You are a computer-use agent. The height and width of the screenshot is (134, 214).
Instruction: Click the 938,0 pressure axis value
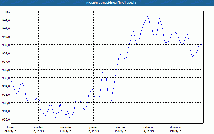coord(6,53)
